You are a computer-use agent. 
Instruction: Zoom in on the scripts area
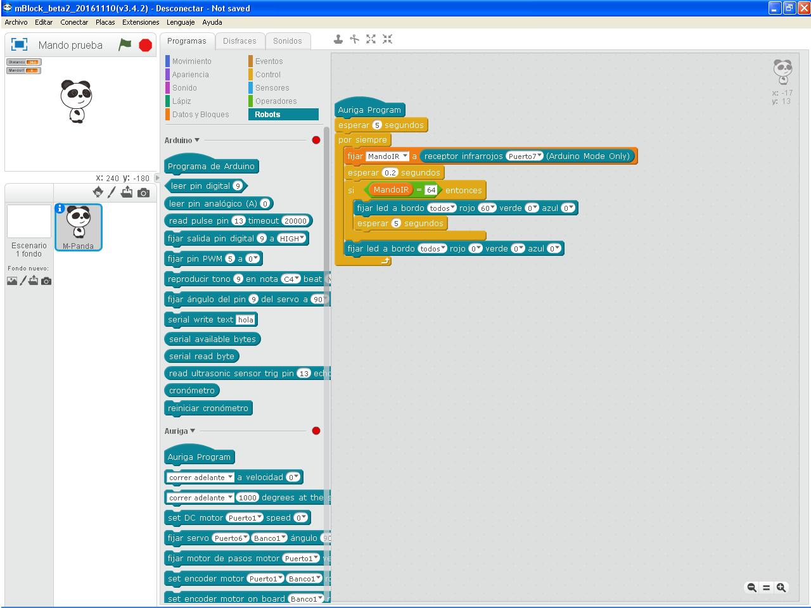pos(781,587)
